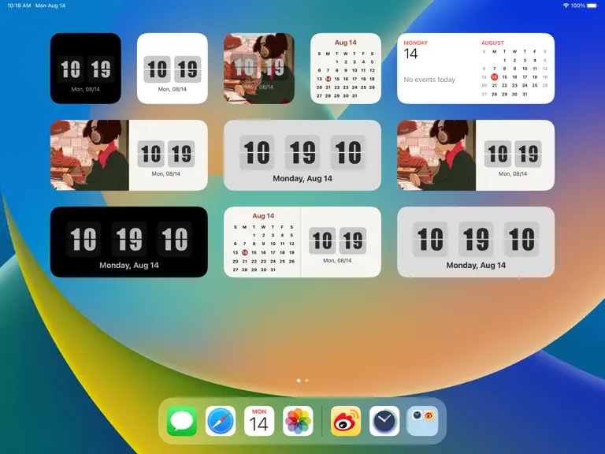Tap 'No events today' in the Calendar widget

point(429,80)
